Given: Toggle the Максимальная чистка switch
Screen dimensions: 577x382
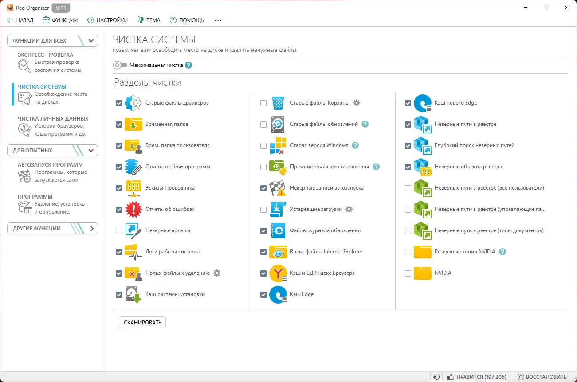Looking at the screenshot, I should 120,65.
